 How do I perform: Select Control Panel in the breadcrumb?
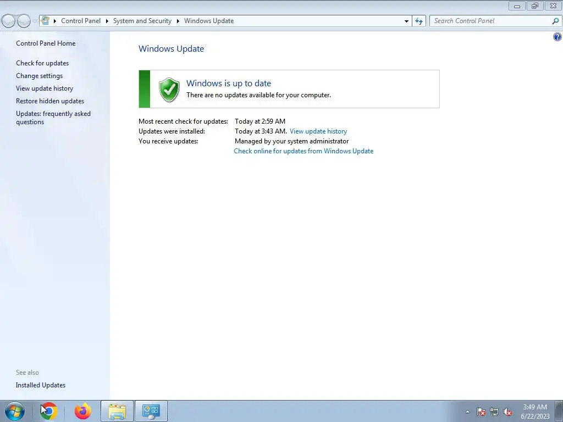click(81, 21)
